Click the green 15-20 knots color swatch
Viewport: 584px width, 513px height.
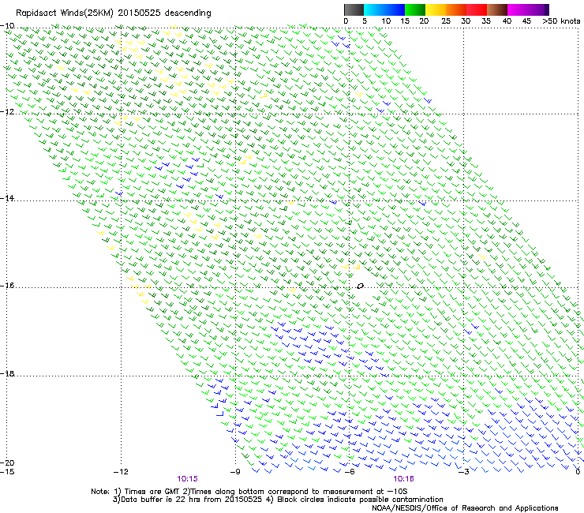[415, 9]
